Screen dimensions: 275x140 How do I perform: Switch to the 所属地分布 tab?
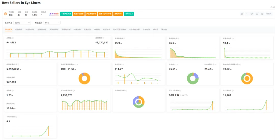tap(66, 29)
